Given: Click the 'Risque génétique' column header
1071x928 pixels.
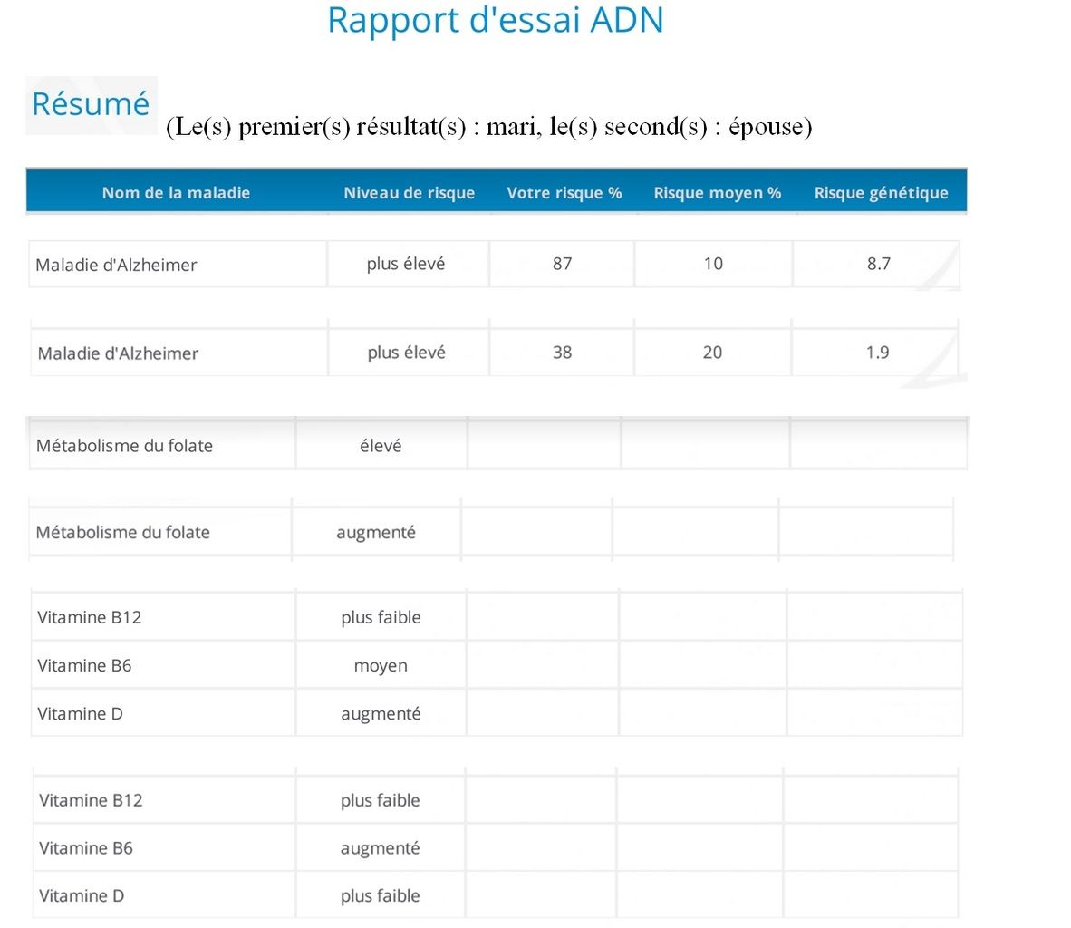Looking at the screenshot, I should coord(881,193).
